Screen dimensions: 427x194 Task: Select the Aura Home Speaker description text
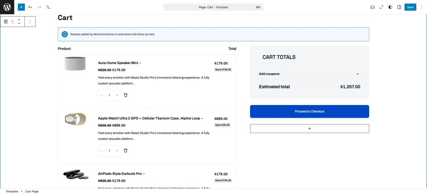tap(154, 80)
